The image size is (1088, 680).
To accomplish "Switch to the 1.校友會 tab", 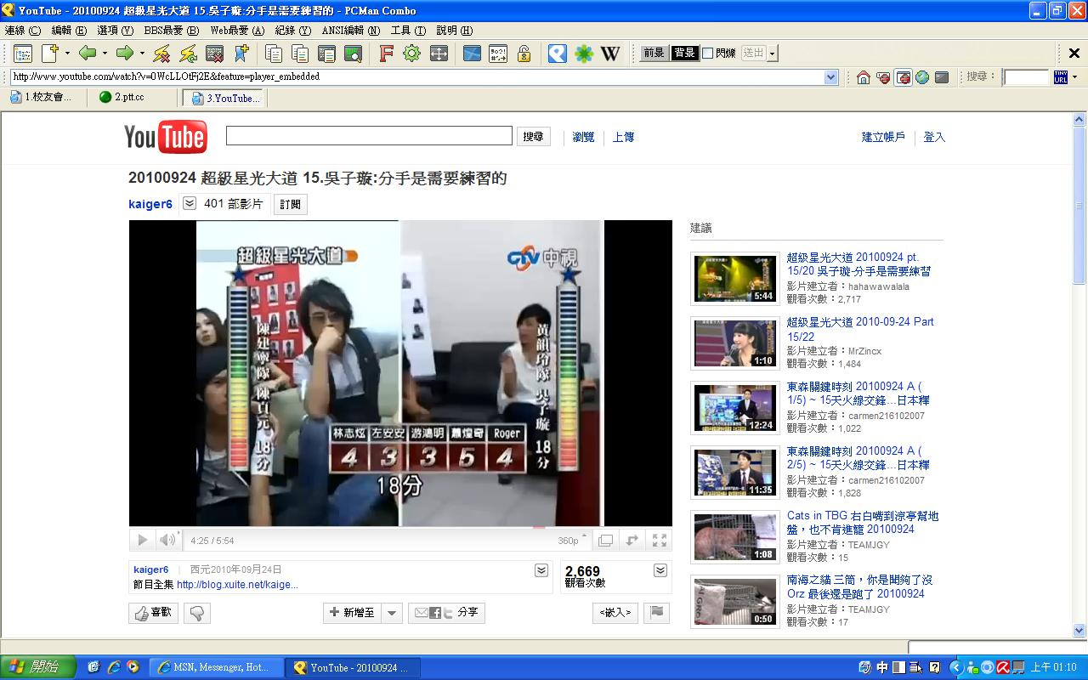I will [44, 98].
